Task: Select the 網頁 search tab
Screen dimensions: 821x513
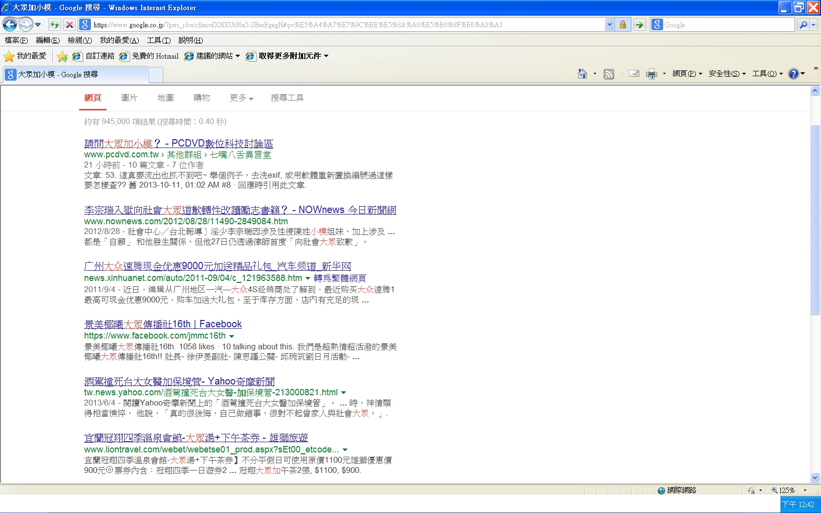Action: tap(92, 98)
